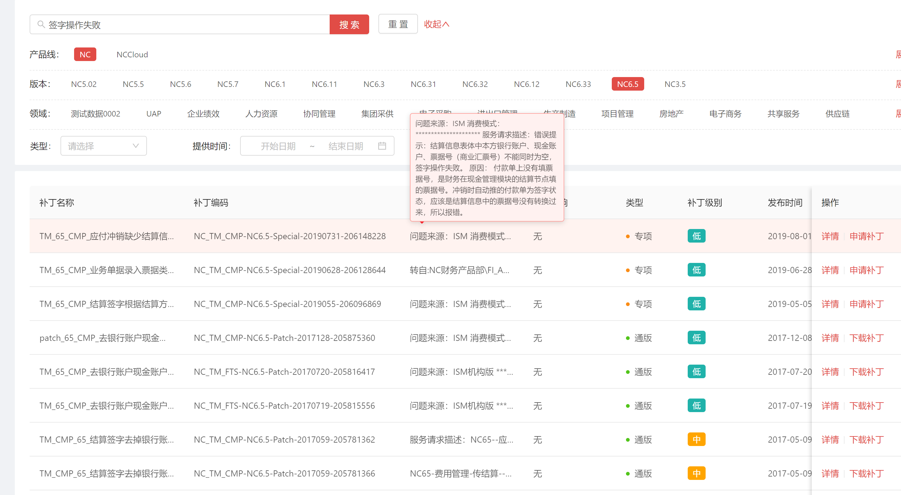Filter by domain 企业绩效
Viewport: 901px width, 495px height.
coord(203,114)
